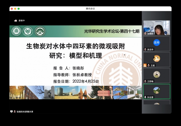Click the previous slide arrow in presentation
This screenshot has width=181, height=126.
pos(11,98)
